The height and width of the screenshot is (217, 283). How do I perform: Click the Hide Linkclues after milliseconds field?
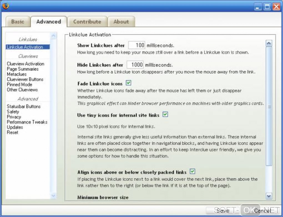135,65
